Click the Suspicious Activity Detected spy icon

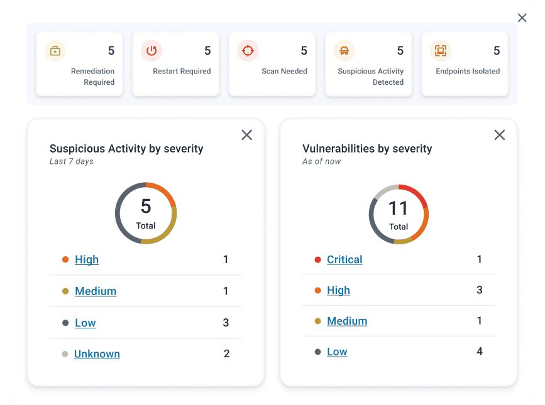(x=344, y=51)
